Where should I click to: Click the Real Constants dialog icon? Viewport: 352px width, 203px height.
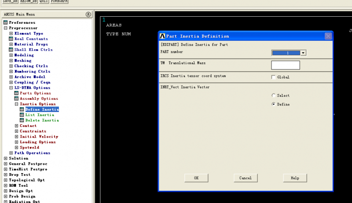pos(11,39)
